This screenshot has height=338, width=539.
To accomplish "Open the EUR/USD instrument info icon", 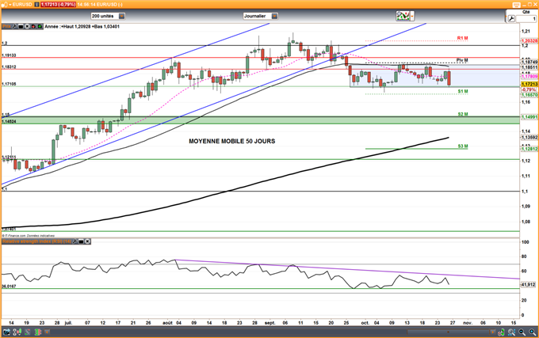I will [x=36, y=5].
